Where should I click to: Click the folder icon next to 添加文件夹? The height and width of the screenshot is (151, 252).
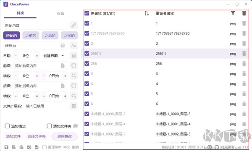(x=76, y=126)
